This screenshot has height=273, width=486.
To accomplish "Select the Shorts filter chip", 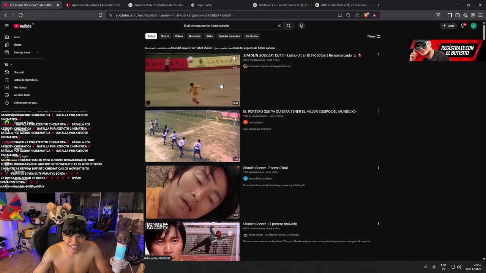I will (165, 36).
